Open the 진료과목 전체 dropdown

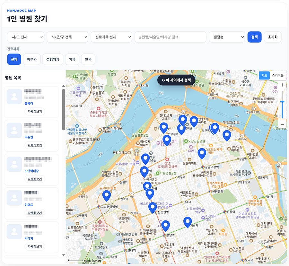(111, 37)
